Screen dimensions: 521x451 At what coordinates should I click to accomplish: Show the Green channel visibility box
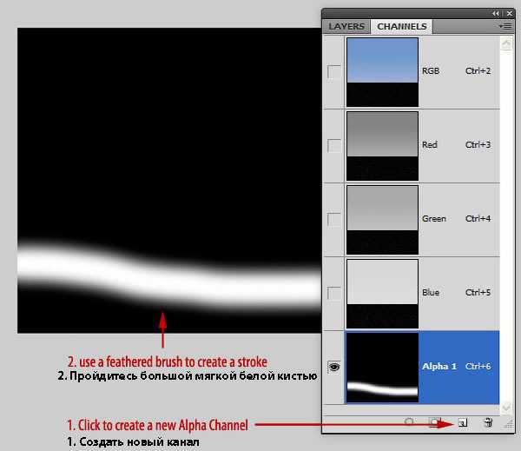pos(334,219)
